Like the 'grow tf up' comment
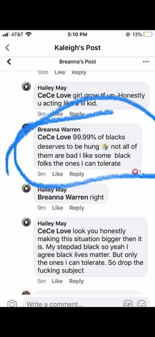 coord(58,114)
